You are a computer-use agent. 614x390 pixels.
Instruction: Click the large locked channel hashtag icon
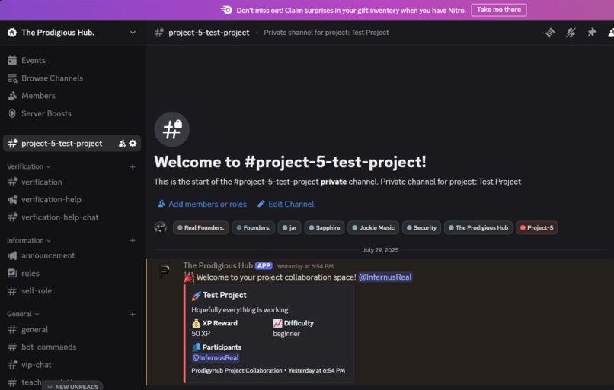(x=172, y=129)
